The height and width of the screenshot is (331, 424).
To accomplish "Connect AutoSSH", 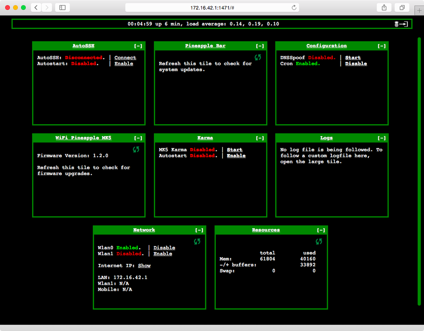I will coord(125,58).
